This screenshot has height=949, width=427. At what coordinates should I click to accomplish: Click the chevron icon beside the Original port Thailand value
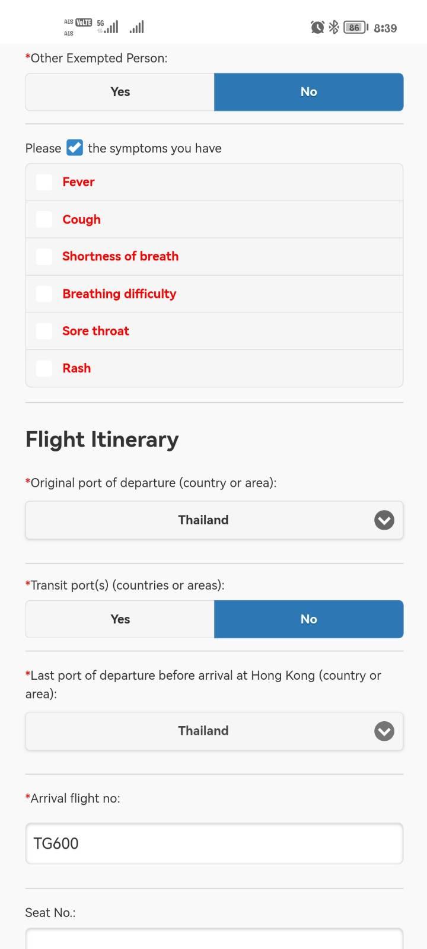tap(384, 520)
